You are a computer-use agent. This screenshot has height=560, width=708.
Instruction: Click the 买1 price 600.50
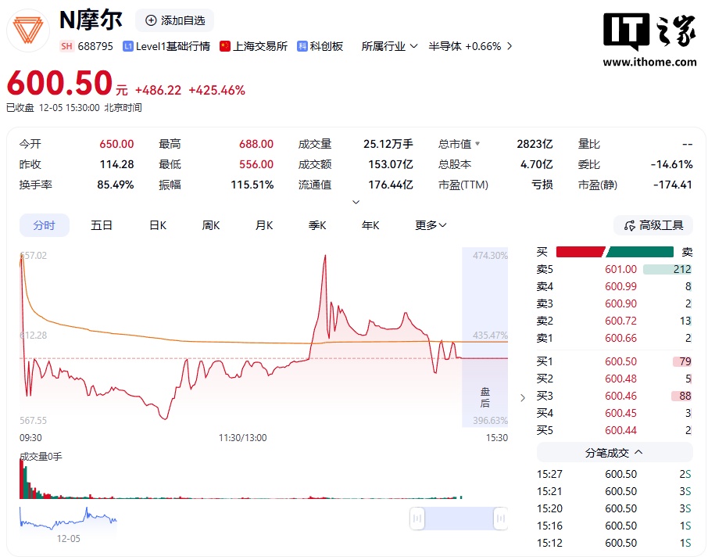[620, 361]
